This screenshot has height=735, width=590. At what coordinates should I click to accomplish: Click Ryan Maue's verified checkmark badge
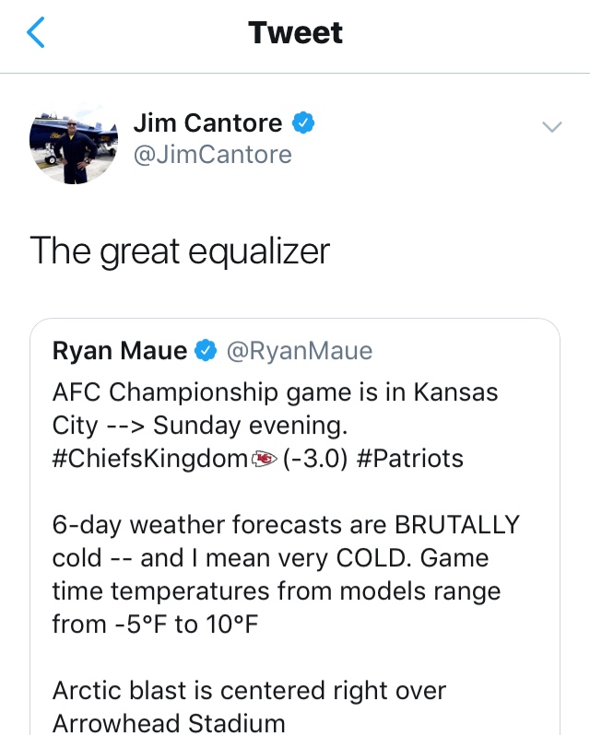coord(206,351)
